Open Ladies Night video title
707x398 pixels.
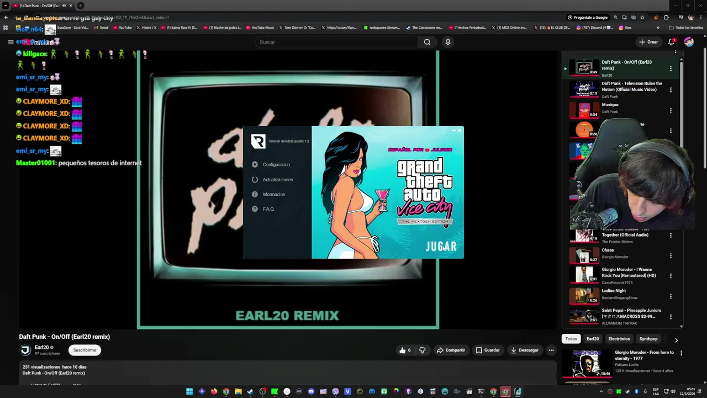[614, 291]
